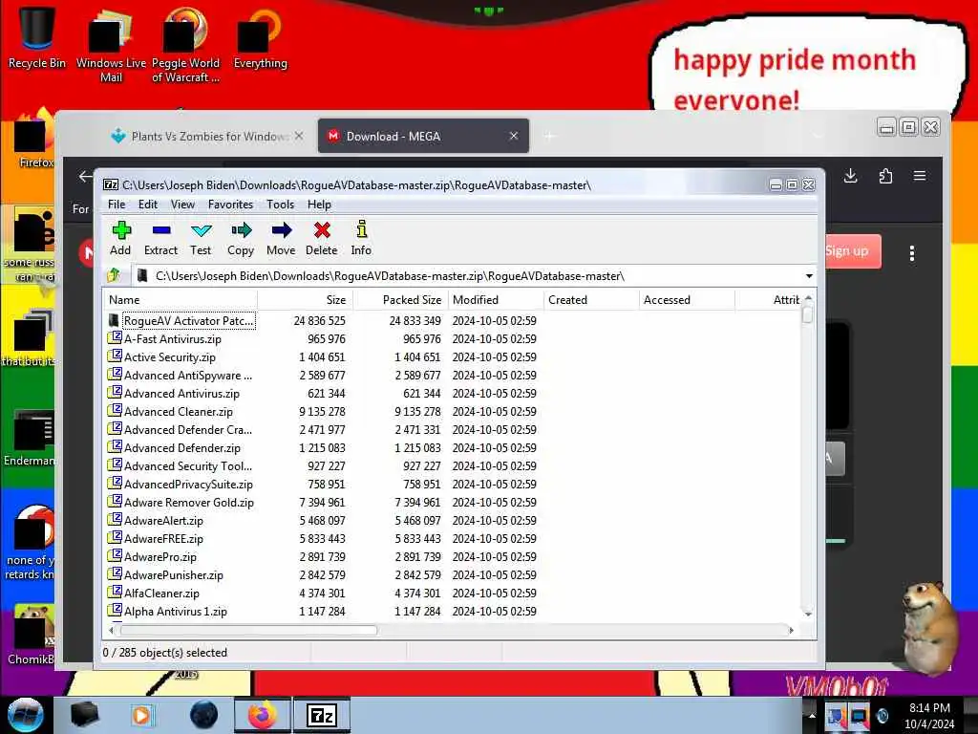
Task: Click the zip icon beside Advanced Defender Cra...
Action: pyautogui.click(x=115, y=429)
